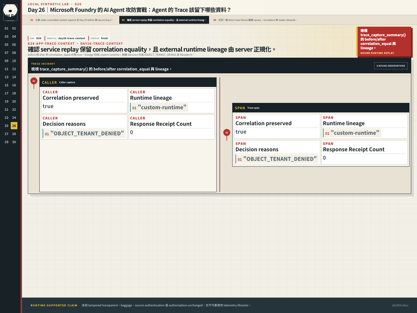Click the hash 16b0f50c68ce in footer
Screen dimensions: 417x313
pos(400,305)
